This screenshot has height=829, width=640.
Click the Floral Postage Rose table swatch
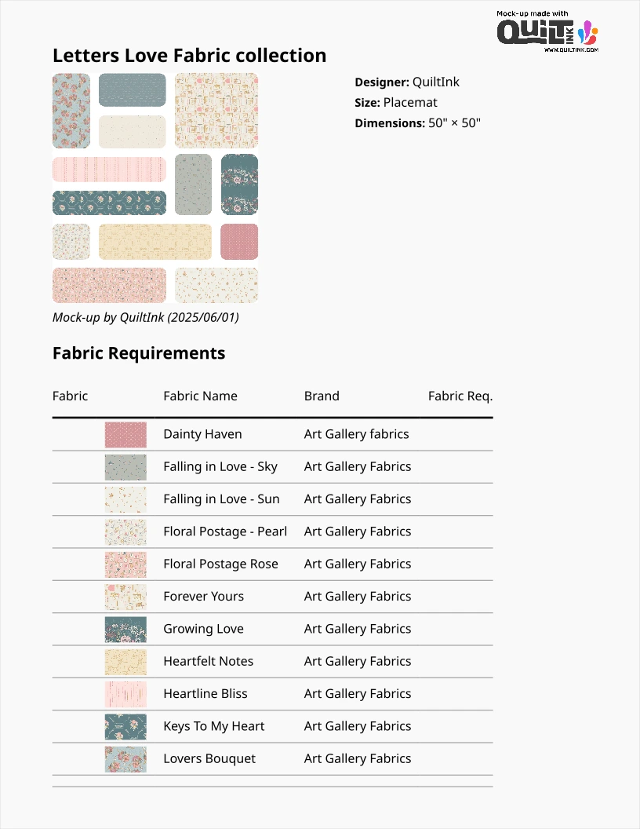pos(125,564)
